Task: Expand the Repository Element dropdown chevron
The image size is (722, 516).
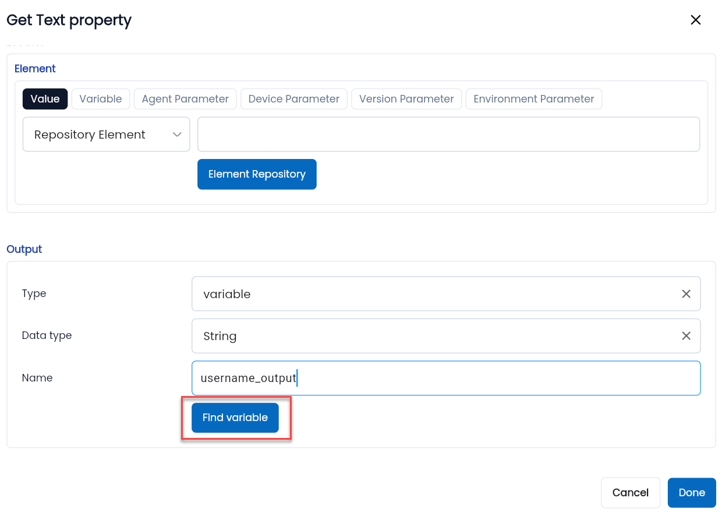Action: [177, 135]
